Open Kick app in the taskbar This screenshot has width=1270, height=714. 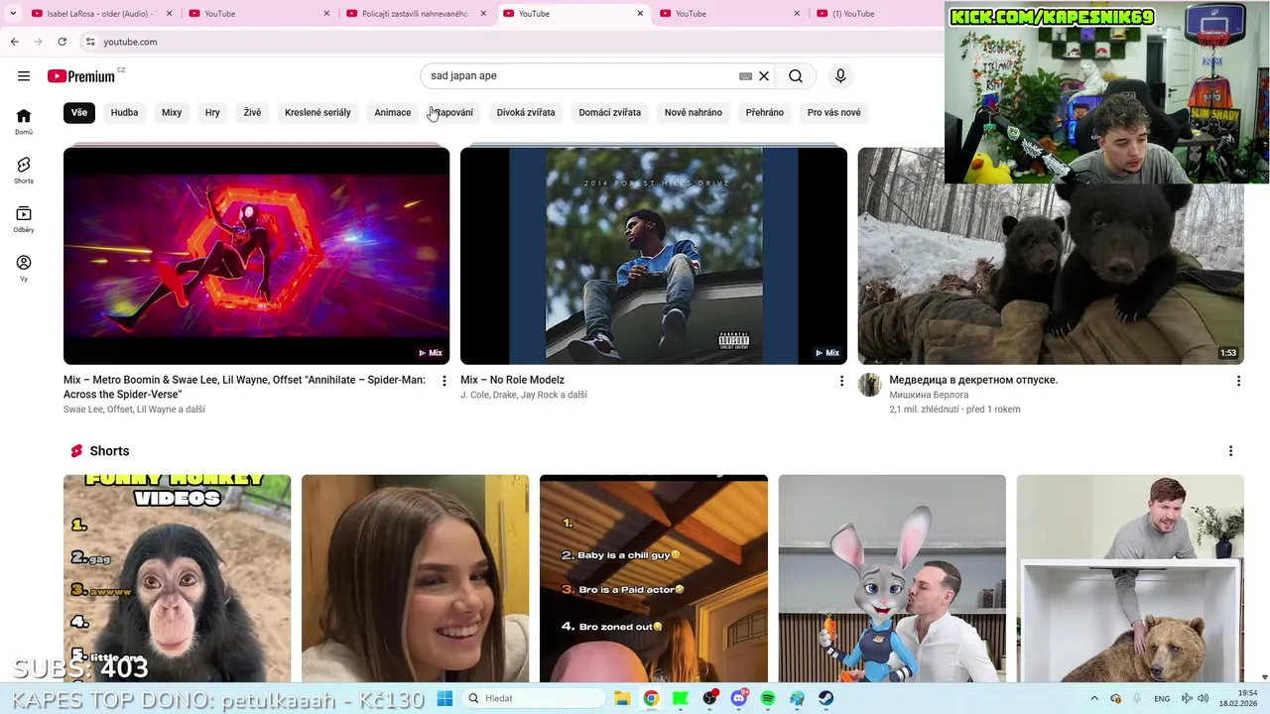(681, 698)
